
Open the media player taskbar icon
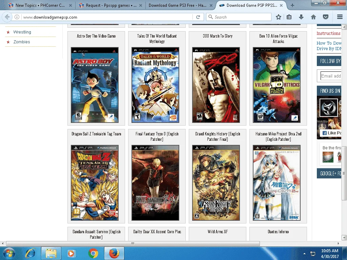(x=71, y=253)
